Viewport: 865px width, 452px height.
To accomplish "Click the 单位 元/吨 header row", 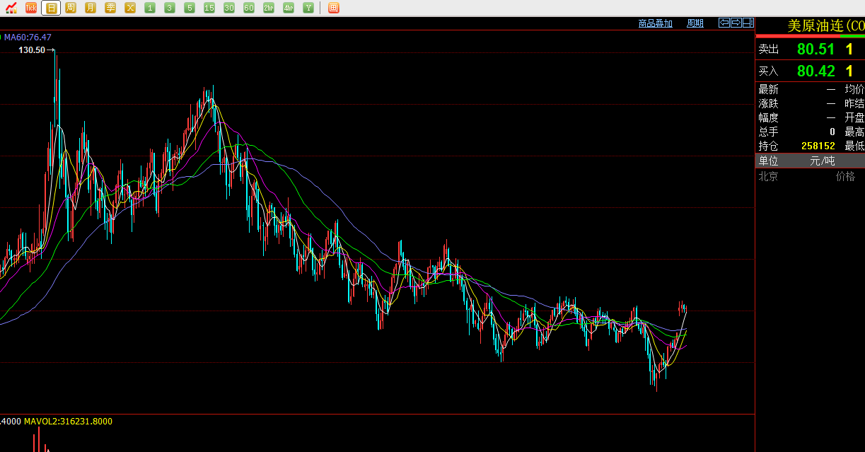I will point(811,161).
